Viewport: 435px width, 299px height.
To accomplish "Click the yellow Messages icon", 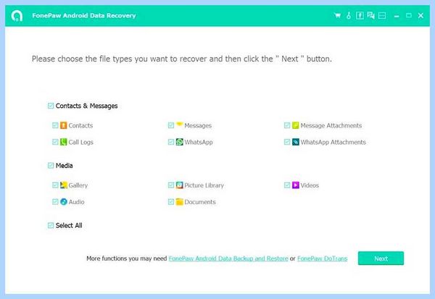I will [x=180, y=125].
